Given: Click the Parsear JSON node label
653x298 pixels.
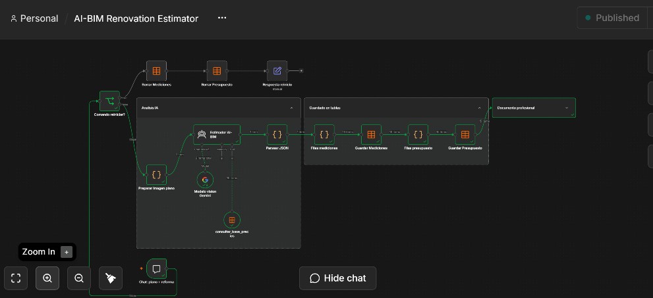Looking at the screenshot, I should (277, 148).
